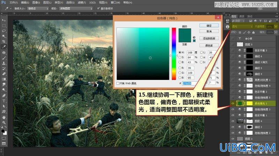The image size is (279, 156).
Task: Select the Path Selection tool
Action: tap(4, 106)
